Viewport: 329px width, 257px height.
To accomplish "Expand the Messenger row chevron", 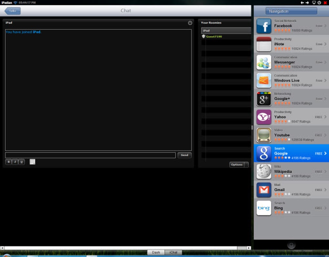I will click(325, 62).
